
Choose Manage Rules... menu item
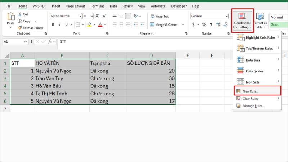click(257, 106)
